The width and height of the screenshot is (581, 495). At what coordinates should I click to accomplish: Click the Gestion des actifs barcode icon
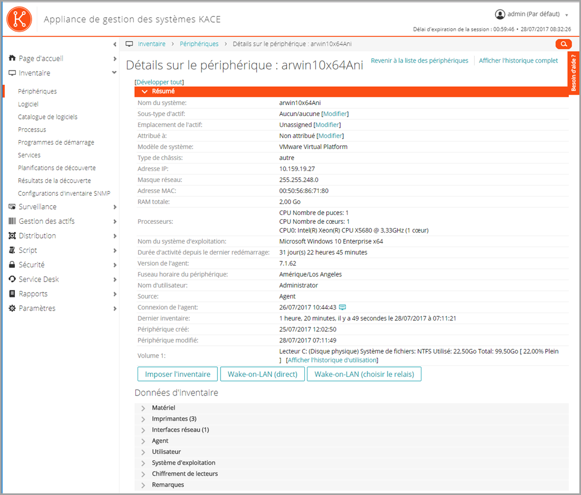12,221
